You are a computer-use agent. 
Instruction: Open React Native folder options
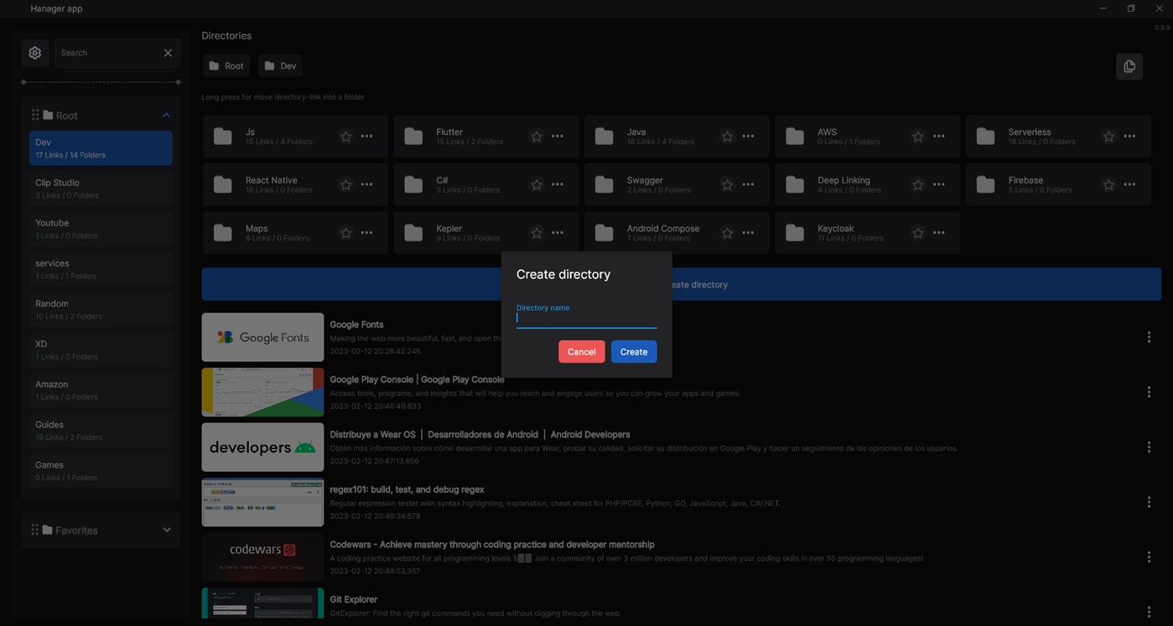366,184
